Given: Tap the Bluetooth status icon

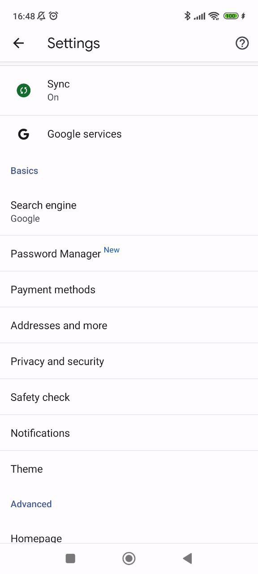Looking at the screenshot, I should tap(188, 16).
